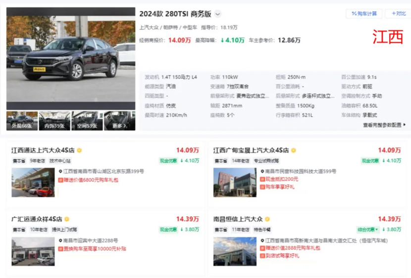Open the 江西通达 dealer storefront photo

33,183
